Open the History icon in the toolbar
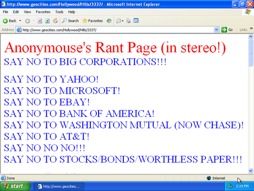Image resolution: width=254 pixels, height=191 pixels. coord(109,21)
